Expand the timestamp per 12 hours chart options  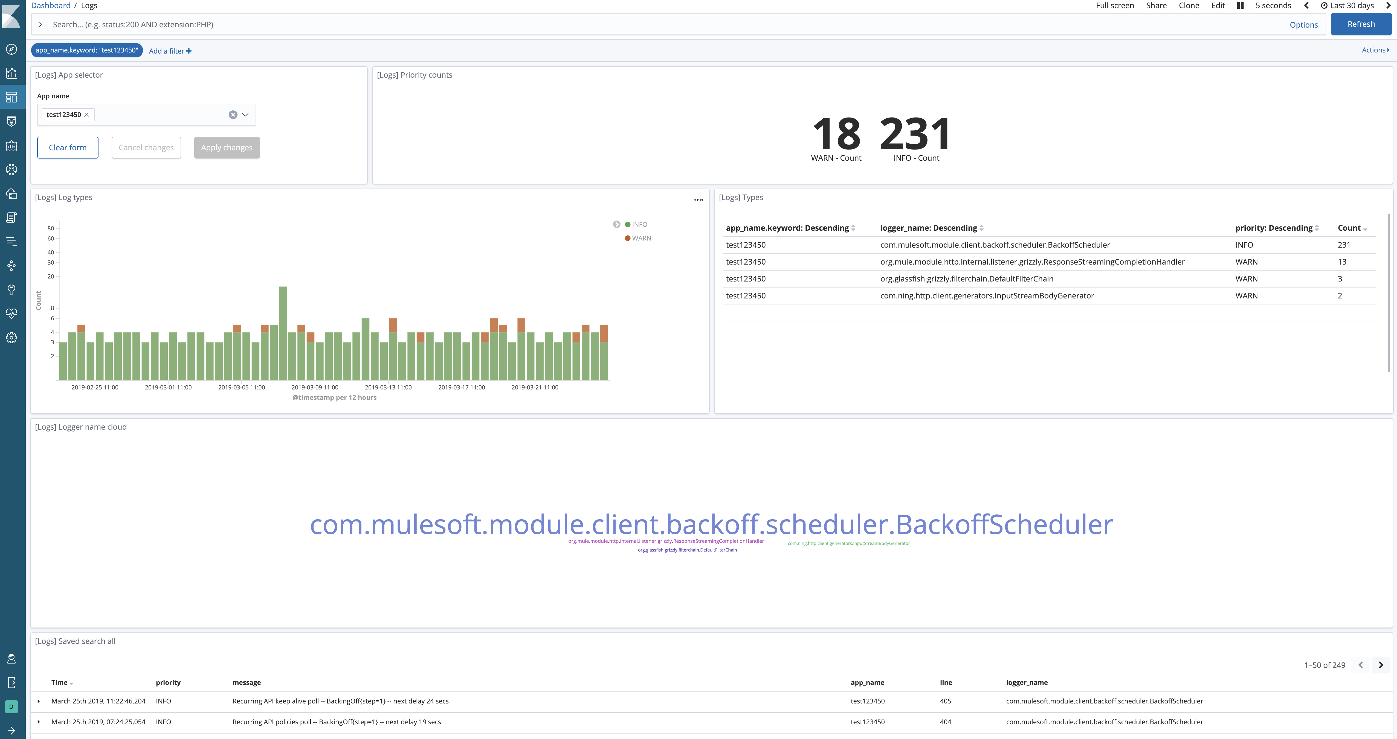pos(699,199)
